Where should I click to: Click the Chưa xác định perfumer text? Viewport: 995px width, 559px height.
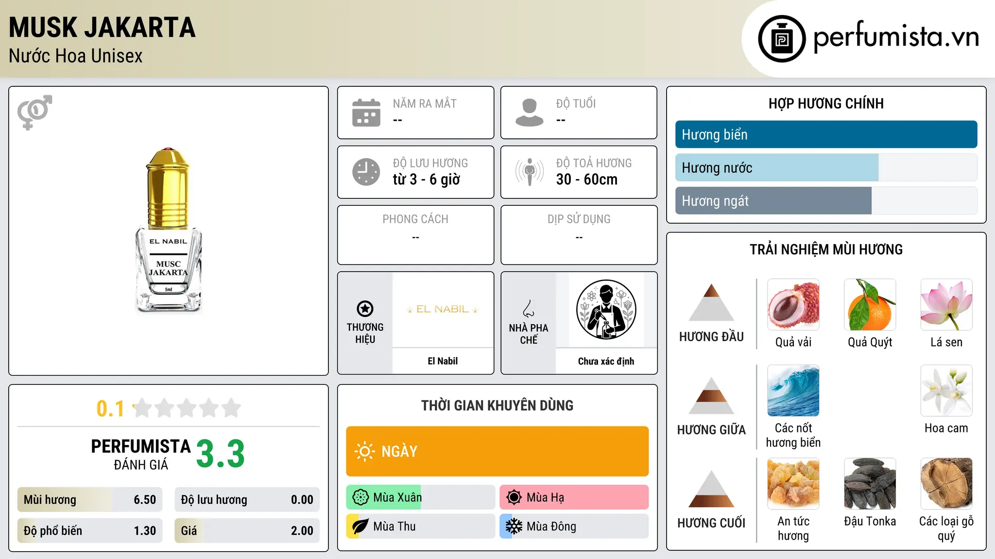(606, 361)
